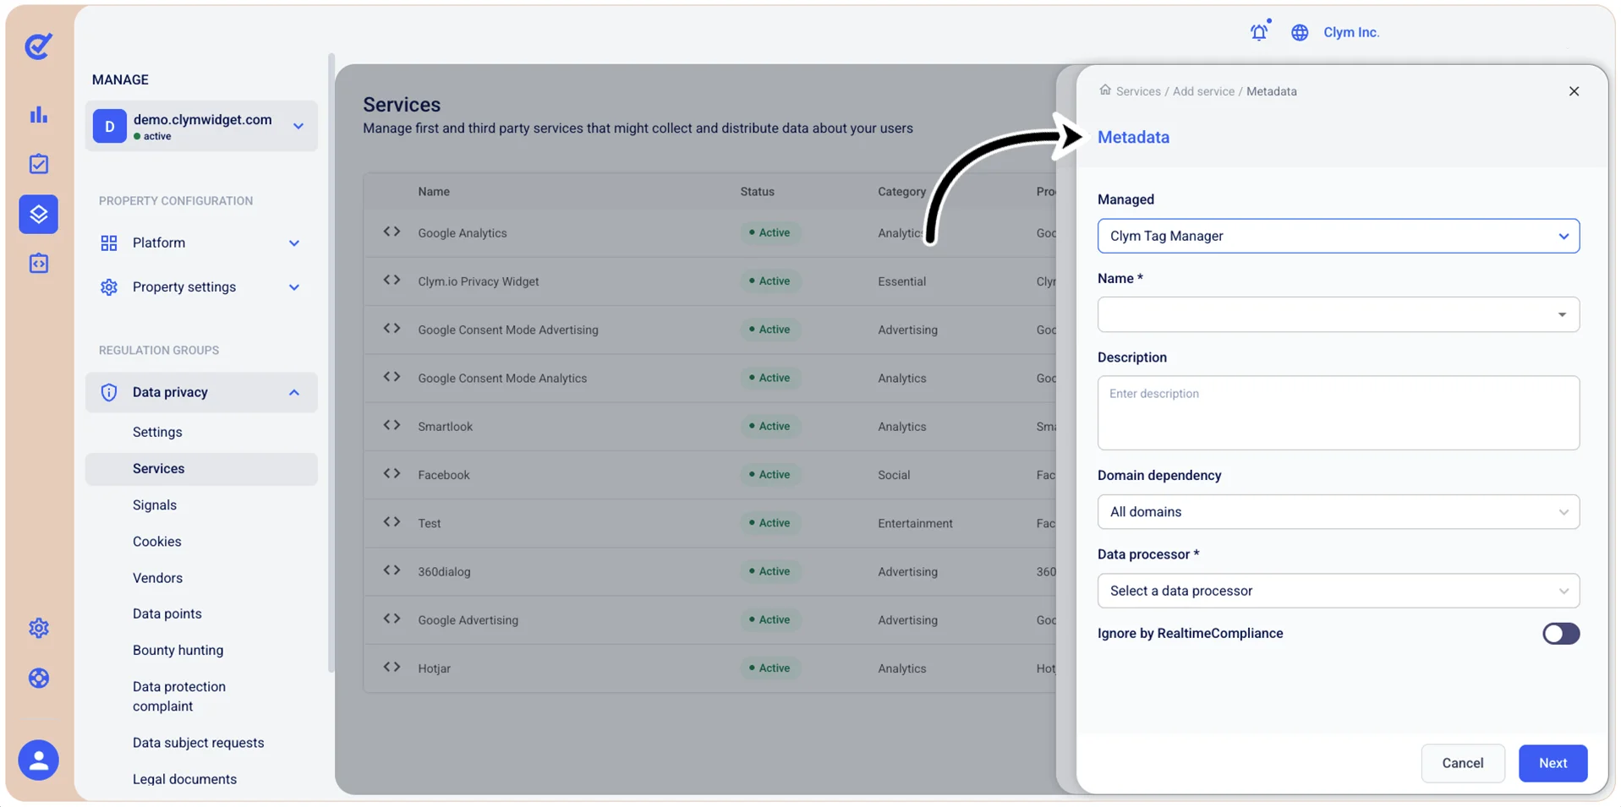Open the Data processor dropdown
The height and width of the screenshot is (807, 1621).
[x=1339, y=591]
